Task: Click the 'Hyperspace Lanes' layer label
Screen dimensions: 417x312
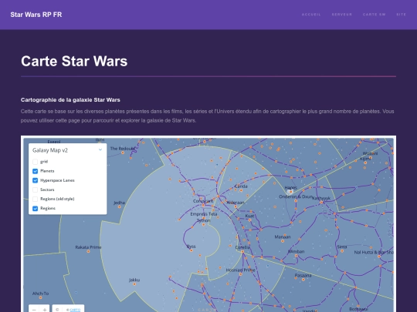Action: coord(57,180)
